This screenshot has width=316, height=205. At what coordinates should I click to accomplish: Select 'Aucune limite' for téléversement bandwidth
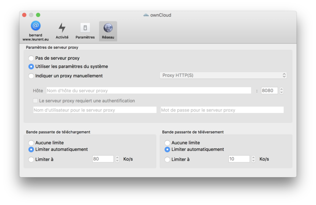click(167, 143)
